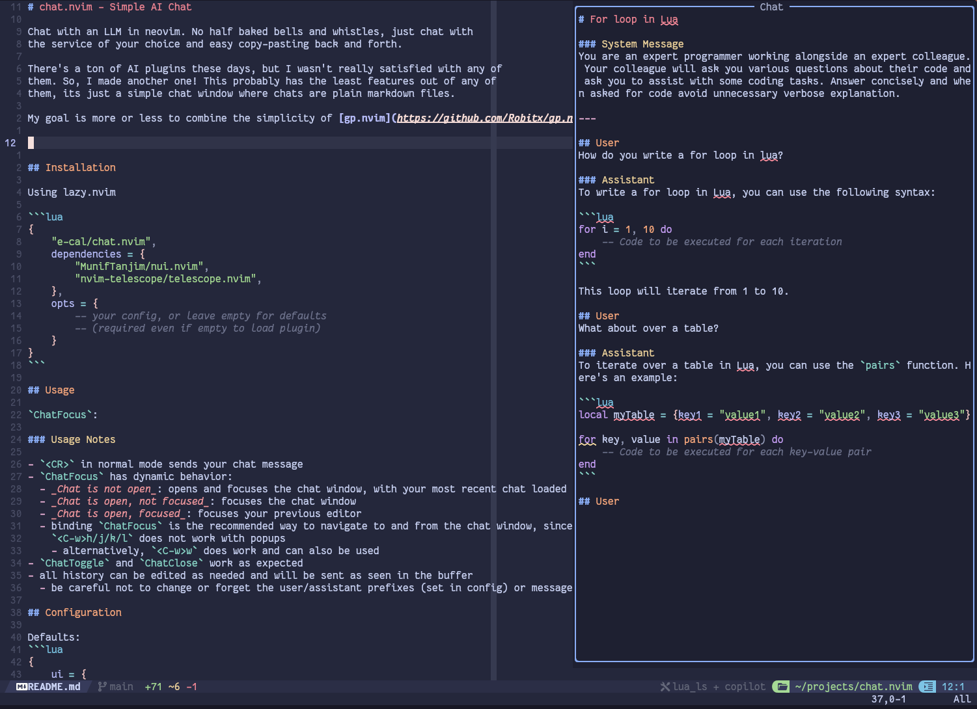Screen dimensions: 977x709
Task: Click 'How do you write a for loop in lua?'
Action: coord(681,155)
